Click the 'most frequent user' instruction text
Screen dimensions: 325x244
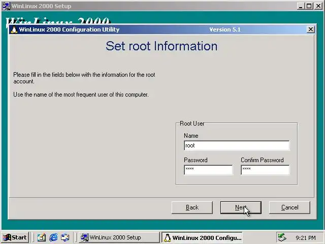click(x=81, y=95)
